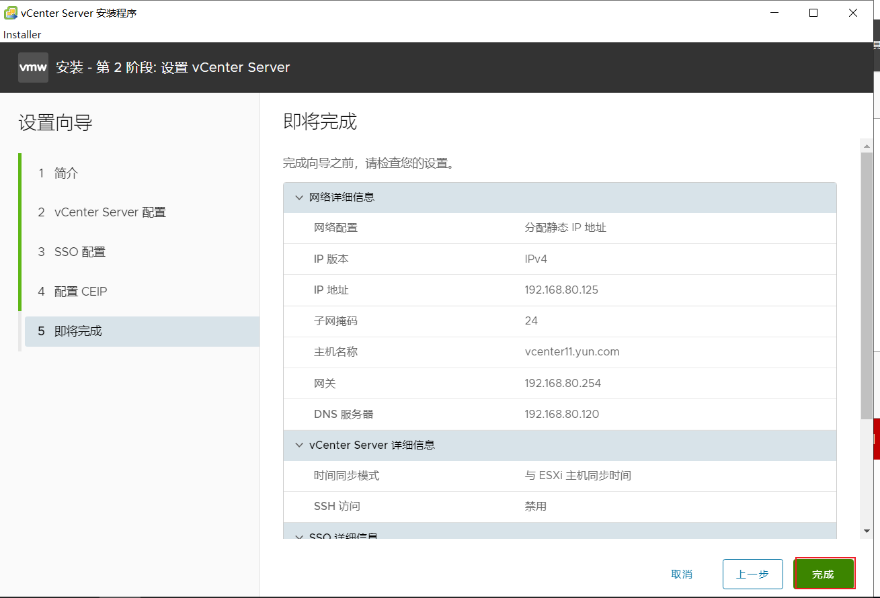
Task: Select the subnet mask value 24
Action: click(x=531, y=321)
